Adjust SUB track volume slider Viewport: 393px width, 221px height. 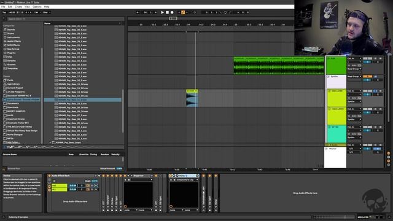pos(367,62)
